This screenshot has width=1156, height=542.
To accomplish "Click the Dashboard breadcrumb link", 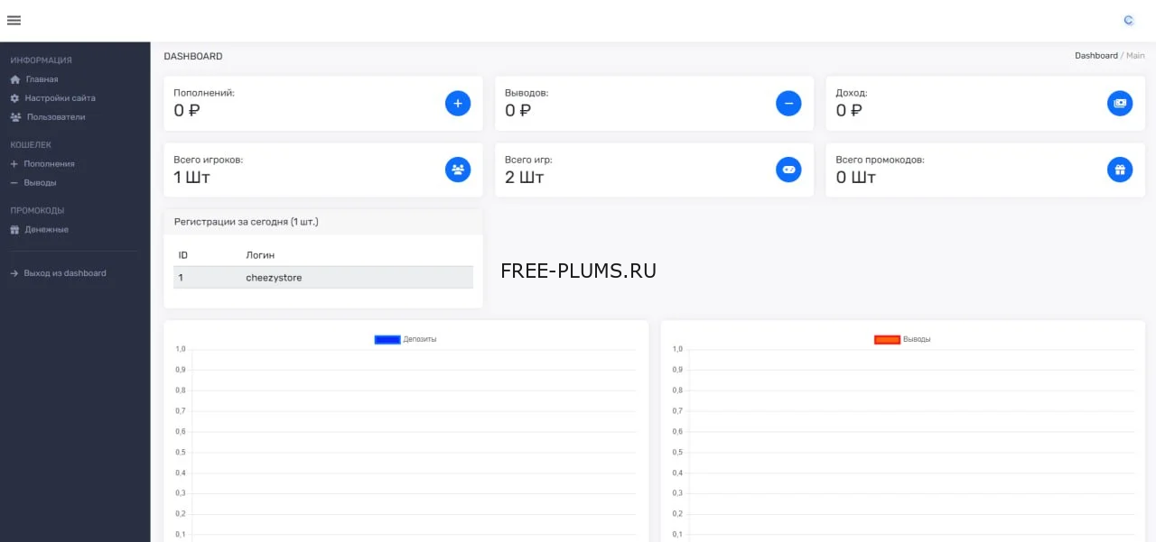I will click(x=1095, y=56).
